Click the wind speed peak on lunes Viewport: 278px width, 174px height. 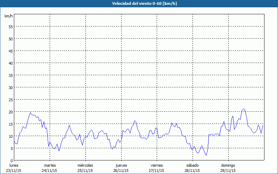tap(31, 112)
